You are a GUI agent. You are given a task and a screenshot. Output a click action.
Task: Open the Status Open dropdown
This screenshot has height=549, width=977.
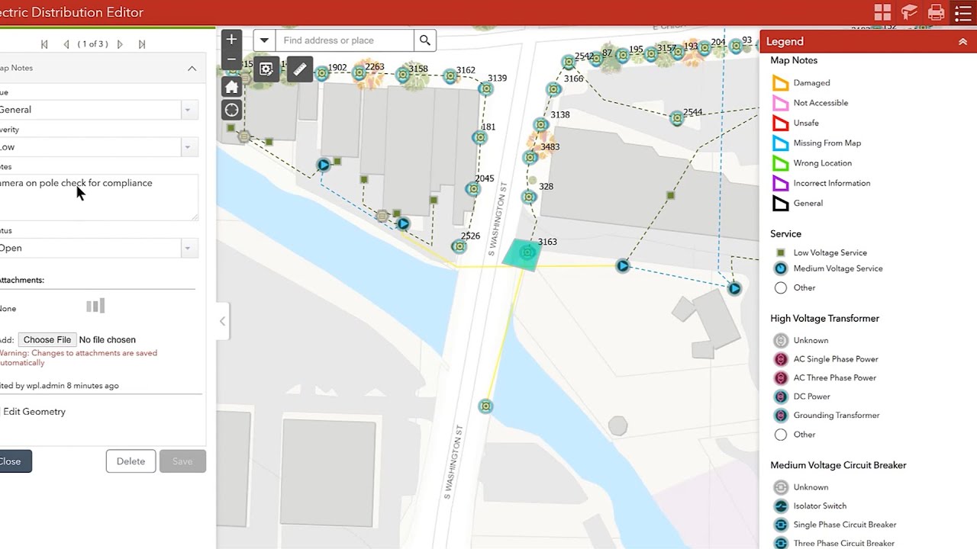pos(187,248)
